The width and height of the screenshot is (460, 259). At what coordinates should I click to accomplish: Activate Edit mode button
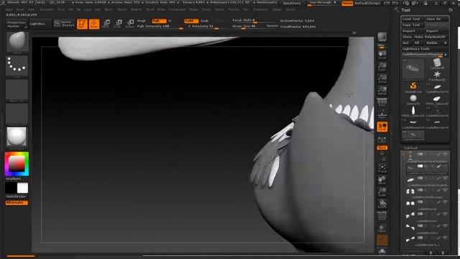coord(82,24)
